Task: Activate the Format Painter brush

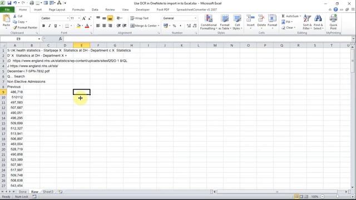Action: pyautogui.click(x=25, y=27)
